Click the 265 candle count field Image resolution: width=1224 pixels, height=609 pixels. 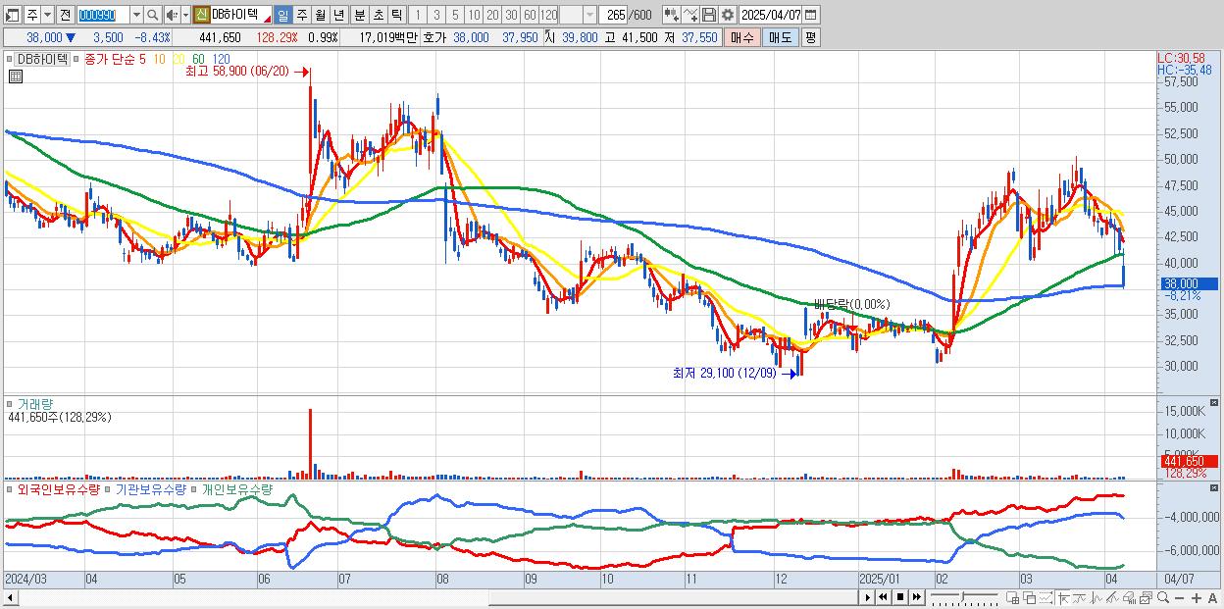pos(615,15)
